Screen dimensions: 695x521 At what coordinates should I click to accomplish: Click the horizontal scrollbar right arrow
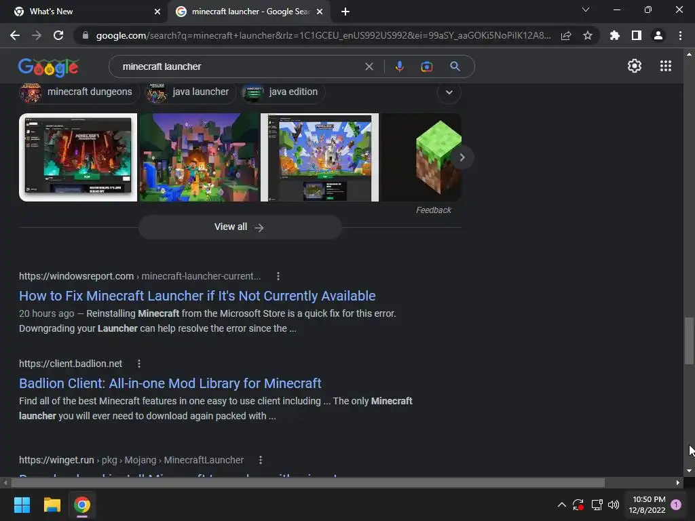tap(678, 482)
